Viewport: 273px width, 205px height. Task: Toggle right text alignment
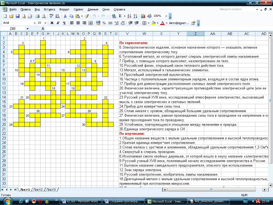point(84,23)
